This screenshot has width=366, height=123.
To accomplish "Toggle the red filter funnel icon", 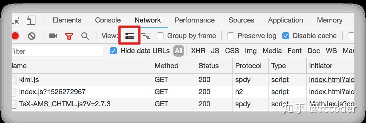I will [69, 36].
